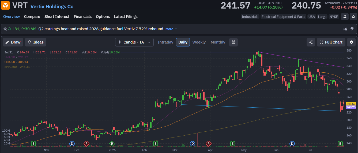
Task: Click the share chart icon
Action: 311,42
